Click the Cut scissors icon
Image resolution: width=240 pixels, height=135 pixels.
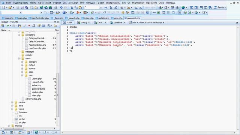(72, 7)
